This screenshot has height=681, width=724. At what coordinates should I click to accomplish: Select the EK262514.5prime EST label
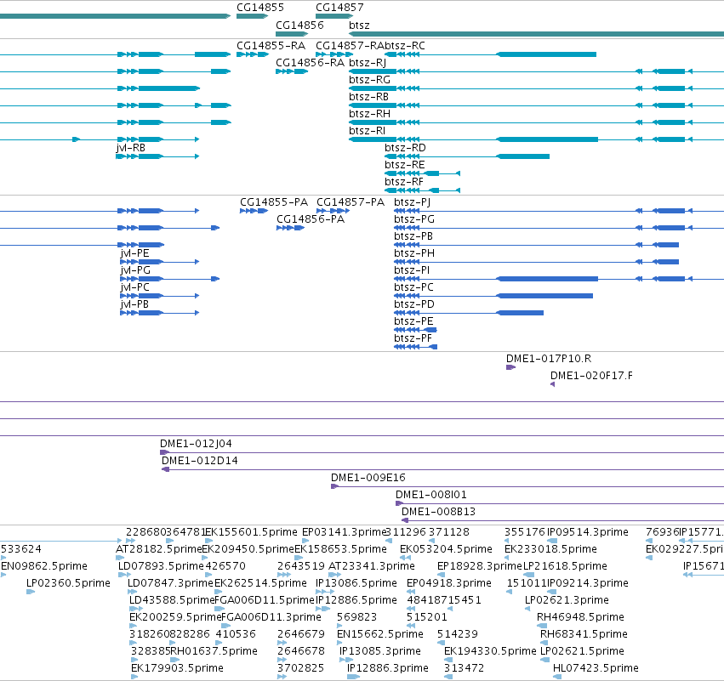click(x=260, y=583)
